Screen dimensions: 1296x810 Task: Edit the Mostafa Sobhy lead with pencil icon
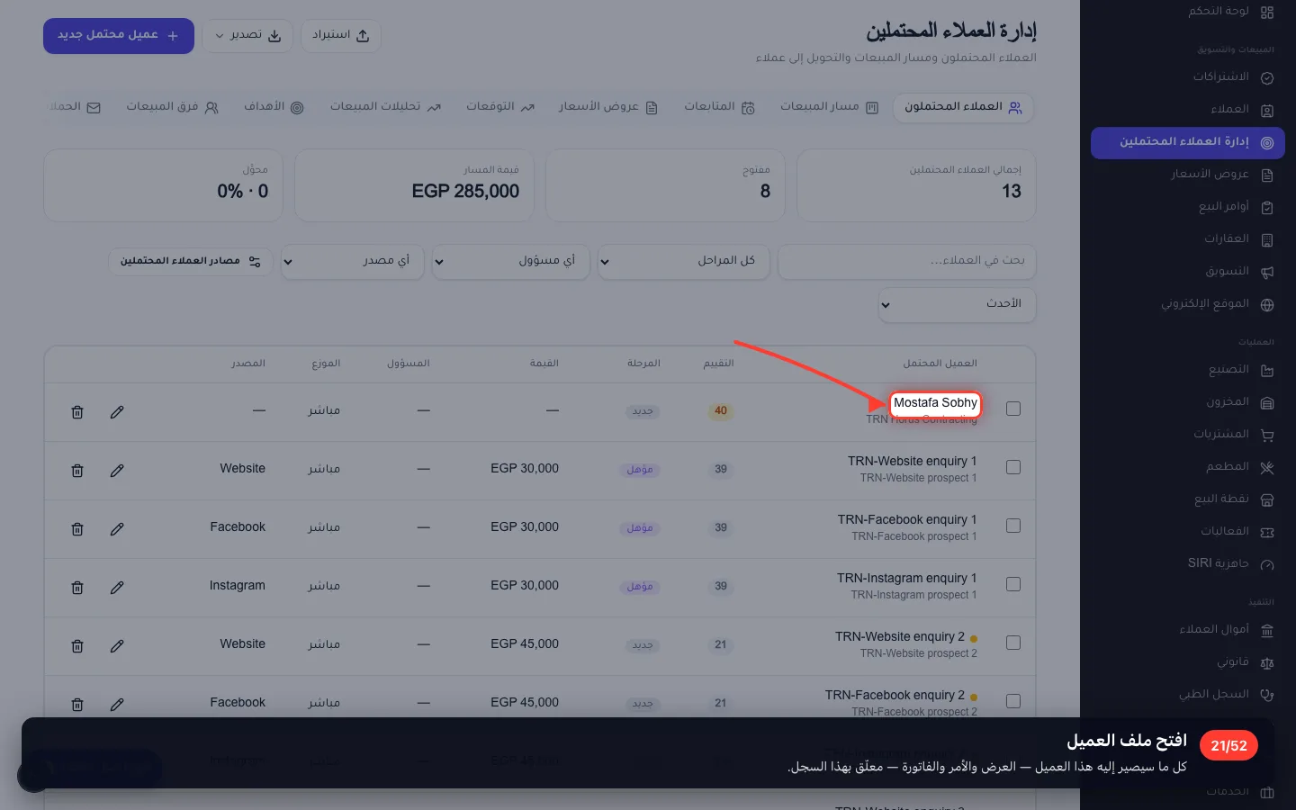pyautogui.click(x=117, y=412)
